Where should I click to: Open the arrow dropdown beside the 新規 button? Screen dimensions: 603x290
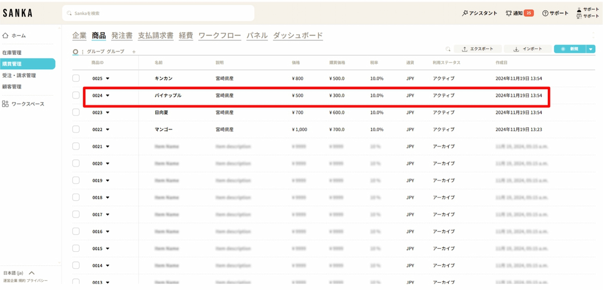(x=590, y=49)
